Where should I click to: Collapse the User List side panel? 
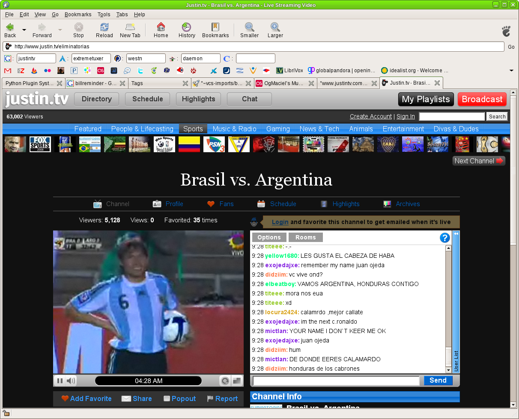coord(456,234)
